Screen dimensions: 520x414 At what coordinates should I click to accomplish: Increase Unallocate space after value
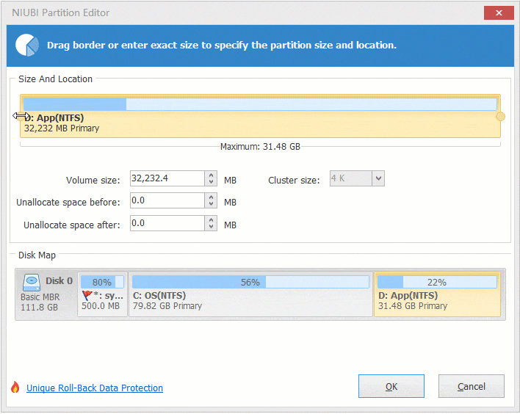click(x=211, y=219)
